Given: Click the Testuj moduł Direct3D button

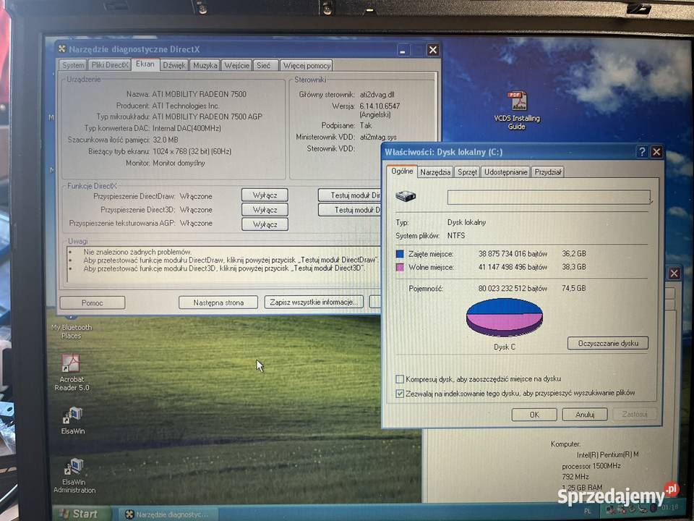Looking at the screenshot, I should (x=350, y=210).
